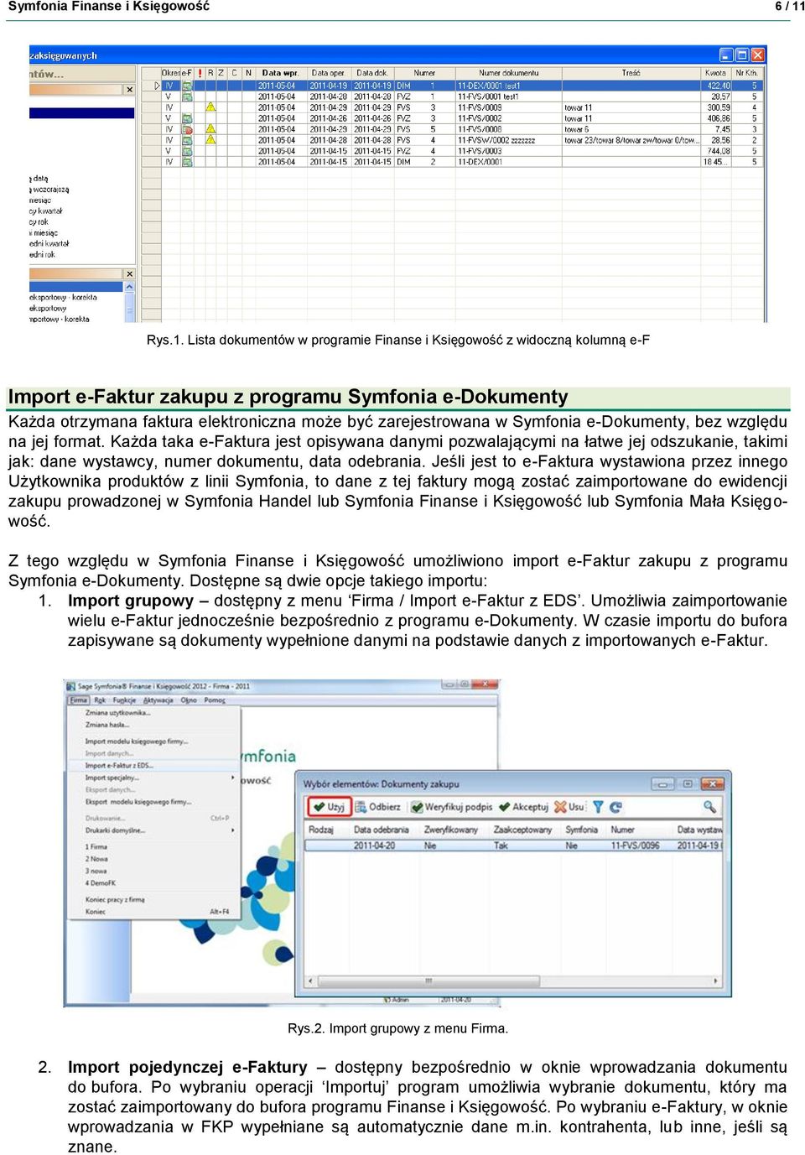Click the Data odebrania column header
Viewport: 805px width, 1155px height.
(x=382, y=830)
